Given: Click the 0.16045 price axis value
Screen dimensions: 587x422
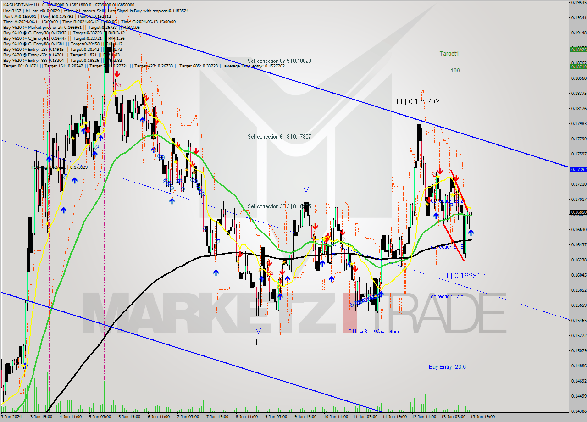Looking at the screenshot, I should (x=579, y=275).
